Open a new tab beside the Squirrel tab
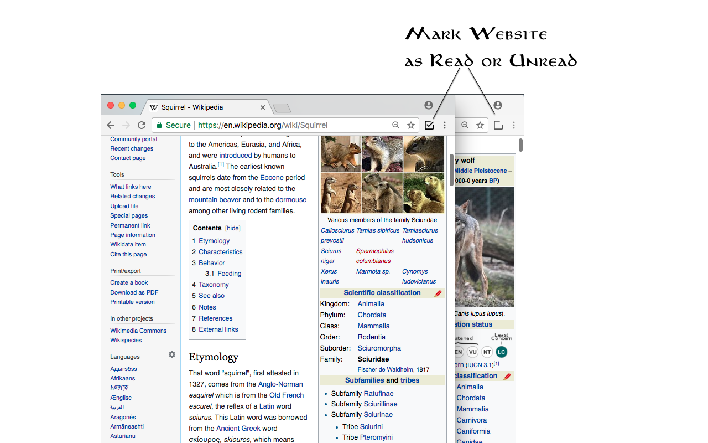Image resolution: width=708 pixels, height=443 pixels. click(282, 108)
